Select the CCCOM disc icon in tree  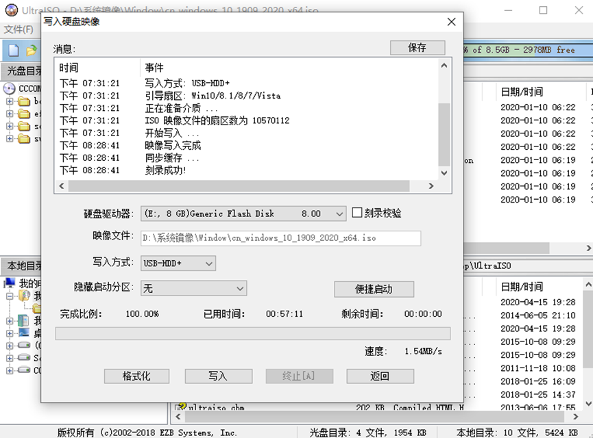coord(9,89)
